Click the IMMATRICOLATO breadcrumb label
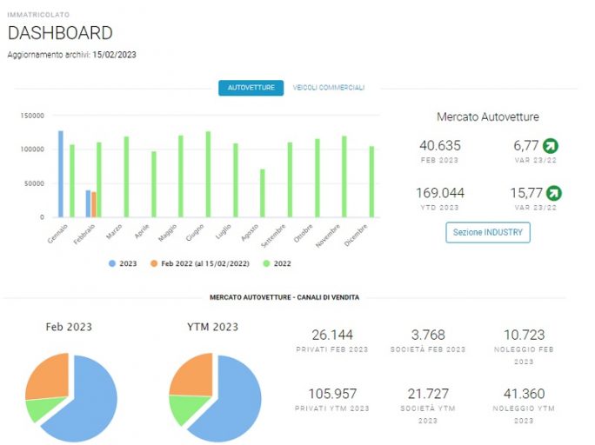The height and width of the screenshot is (445, 595). click(38, 15)
